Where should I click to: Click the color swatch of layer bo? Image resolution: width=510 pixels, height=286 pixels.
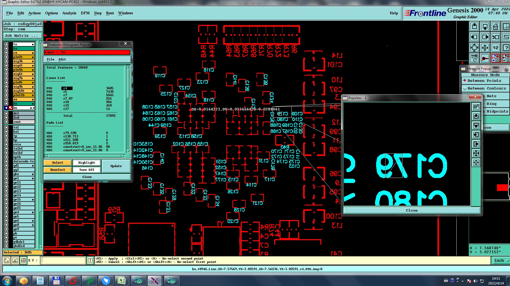click(11, 108)
